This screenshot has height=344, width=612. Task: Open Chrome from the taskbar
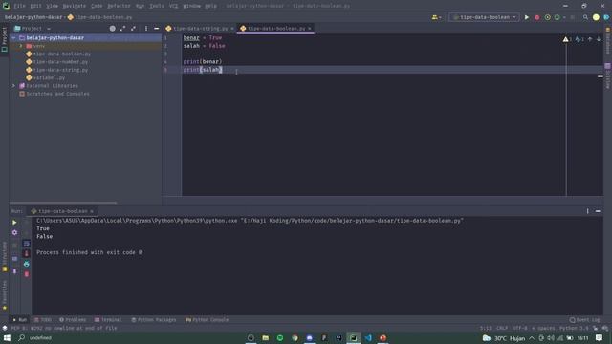click(295, 337)
